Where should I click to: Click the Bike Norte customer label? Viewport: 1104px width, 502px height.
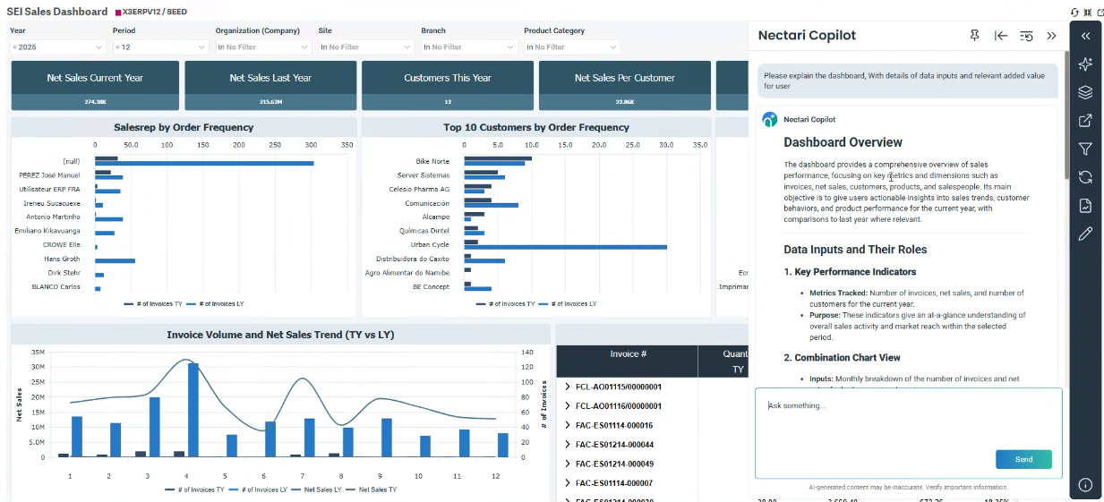434,161
